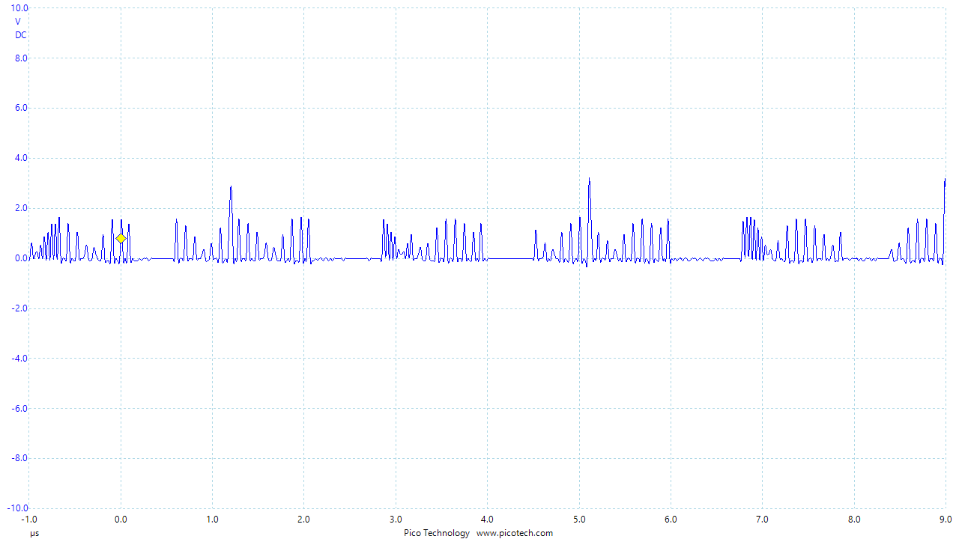This screenshot has height=539, width=959.
Task: Click the 5.0 label on time axis
Action: pos(579,519)
